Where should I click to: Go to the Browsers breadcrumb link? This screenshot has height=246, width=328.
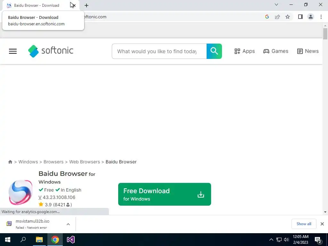coord(53,162)
